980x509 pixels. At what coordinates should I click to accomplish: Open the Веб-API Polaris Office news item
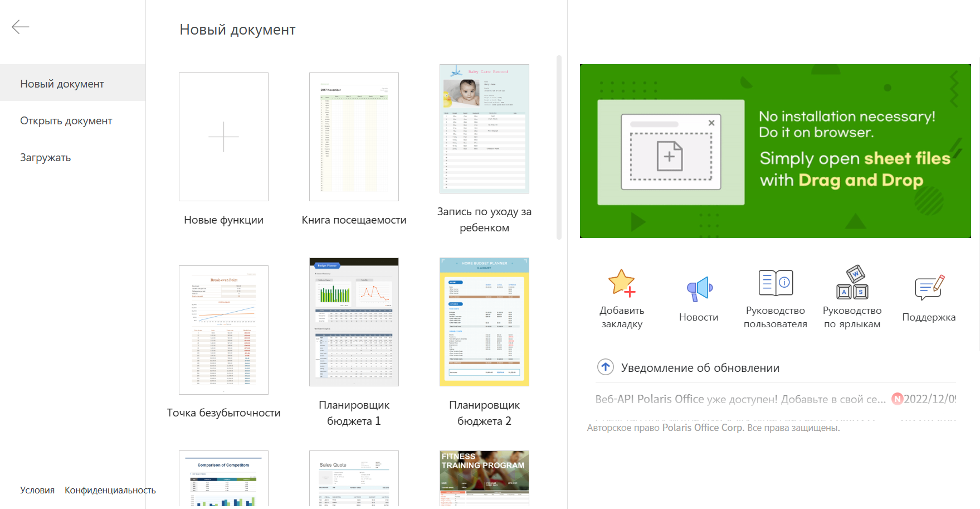pyautogui.click(x=740, y=399)
